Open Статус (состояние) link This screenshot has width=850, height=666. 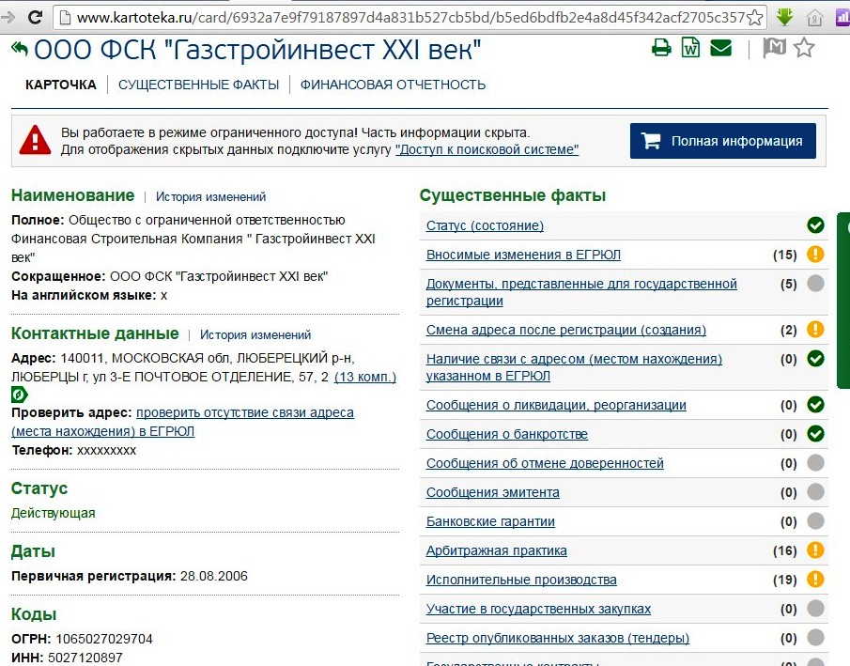485,225
